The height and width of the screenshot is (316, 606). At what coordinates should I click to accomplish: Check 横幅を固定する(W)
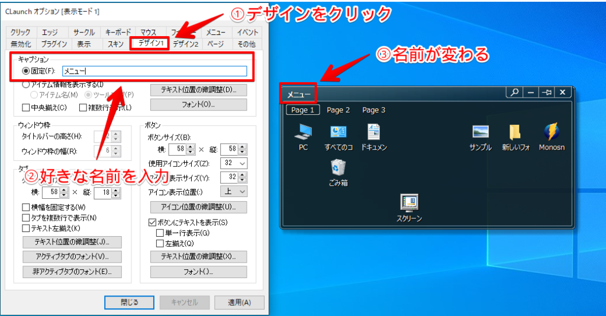point(26,208)
